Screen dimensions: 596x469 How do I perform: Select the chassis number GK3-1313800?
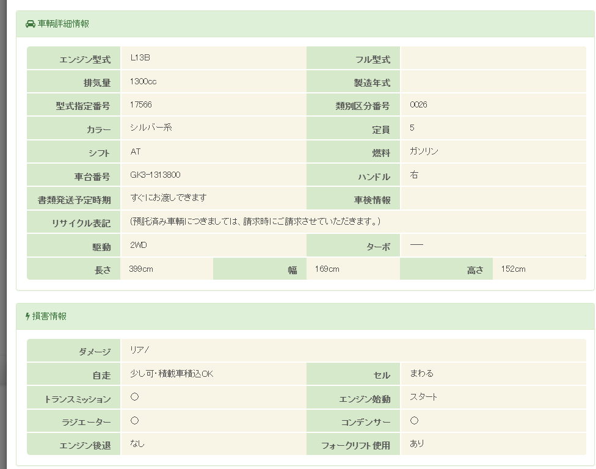coord(155,175)
